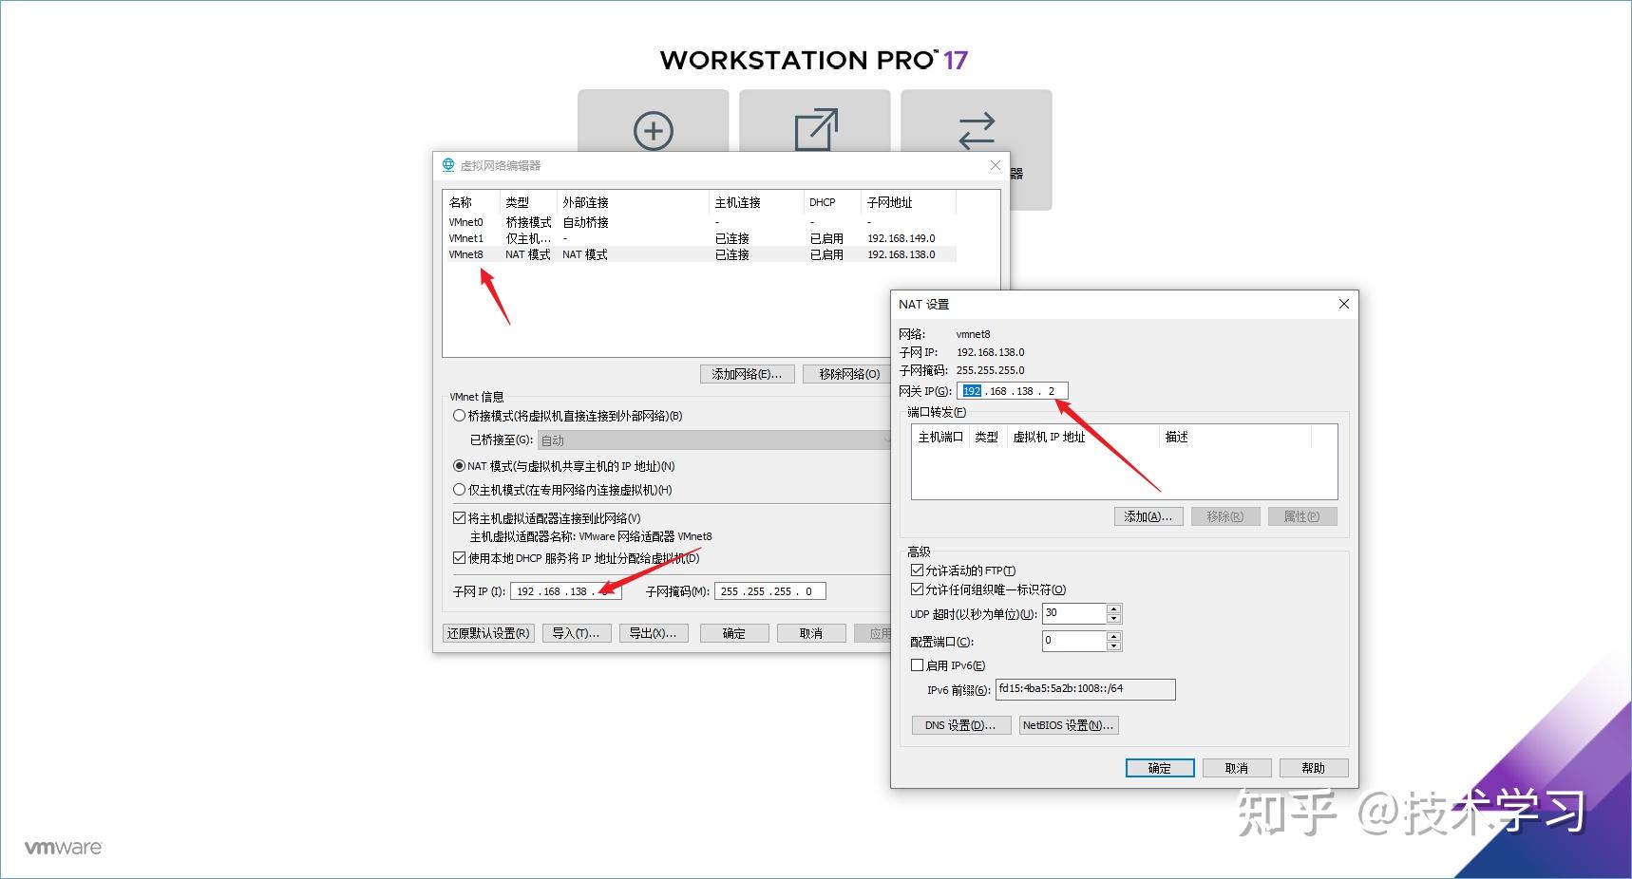Image resolution: width=1632 pixels, height=879 pixels.
Task: Select the 仅主机模式 radio button
Action: 459,490
